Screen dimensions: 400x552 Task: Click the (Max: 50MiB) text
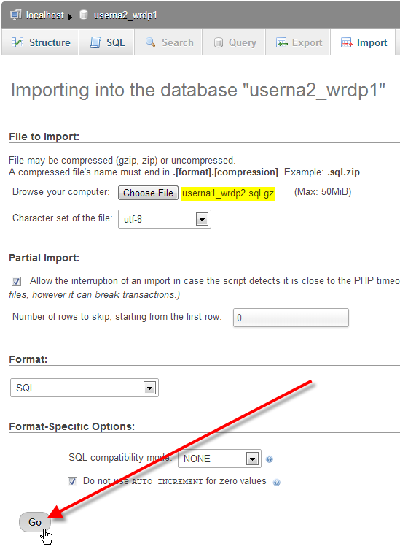323,192
